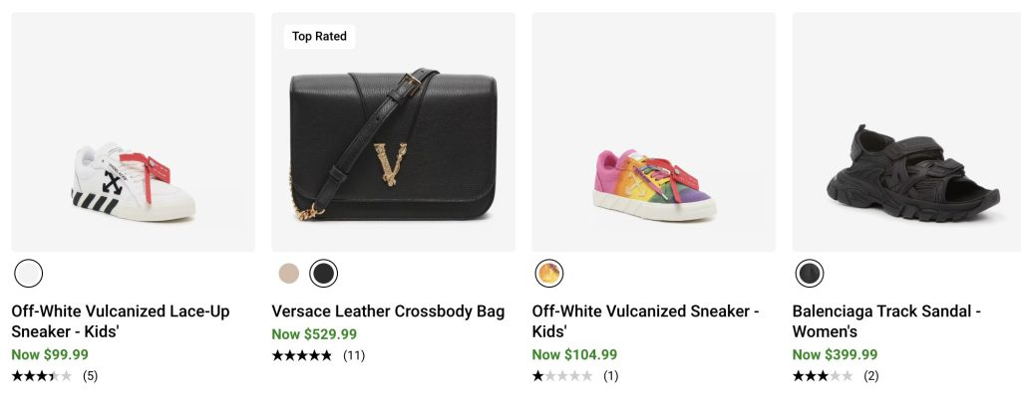The width and height of the screenshot is (1021, 407).
Task: Choose beige color swatch for Versace bag
Action: tap(289, 273)
